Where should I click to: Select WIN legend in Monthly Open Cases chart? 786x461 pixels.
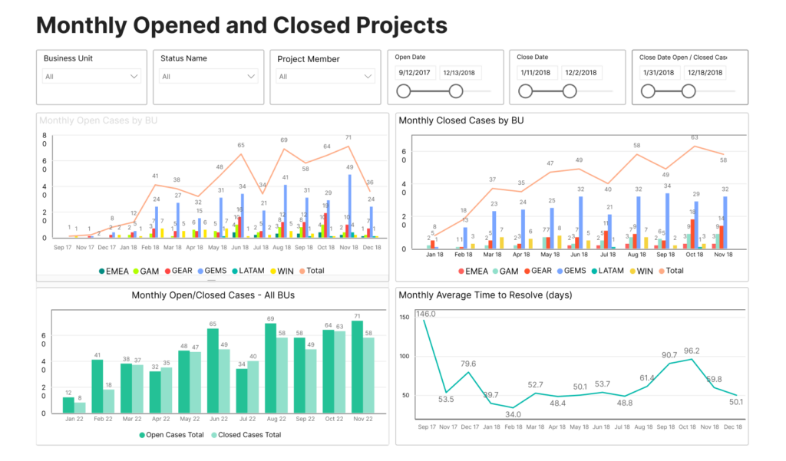282,271
